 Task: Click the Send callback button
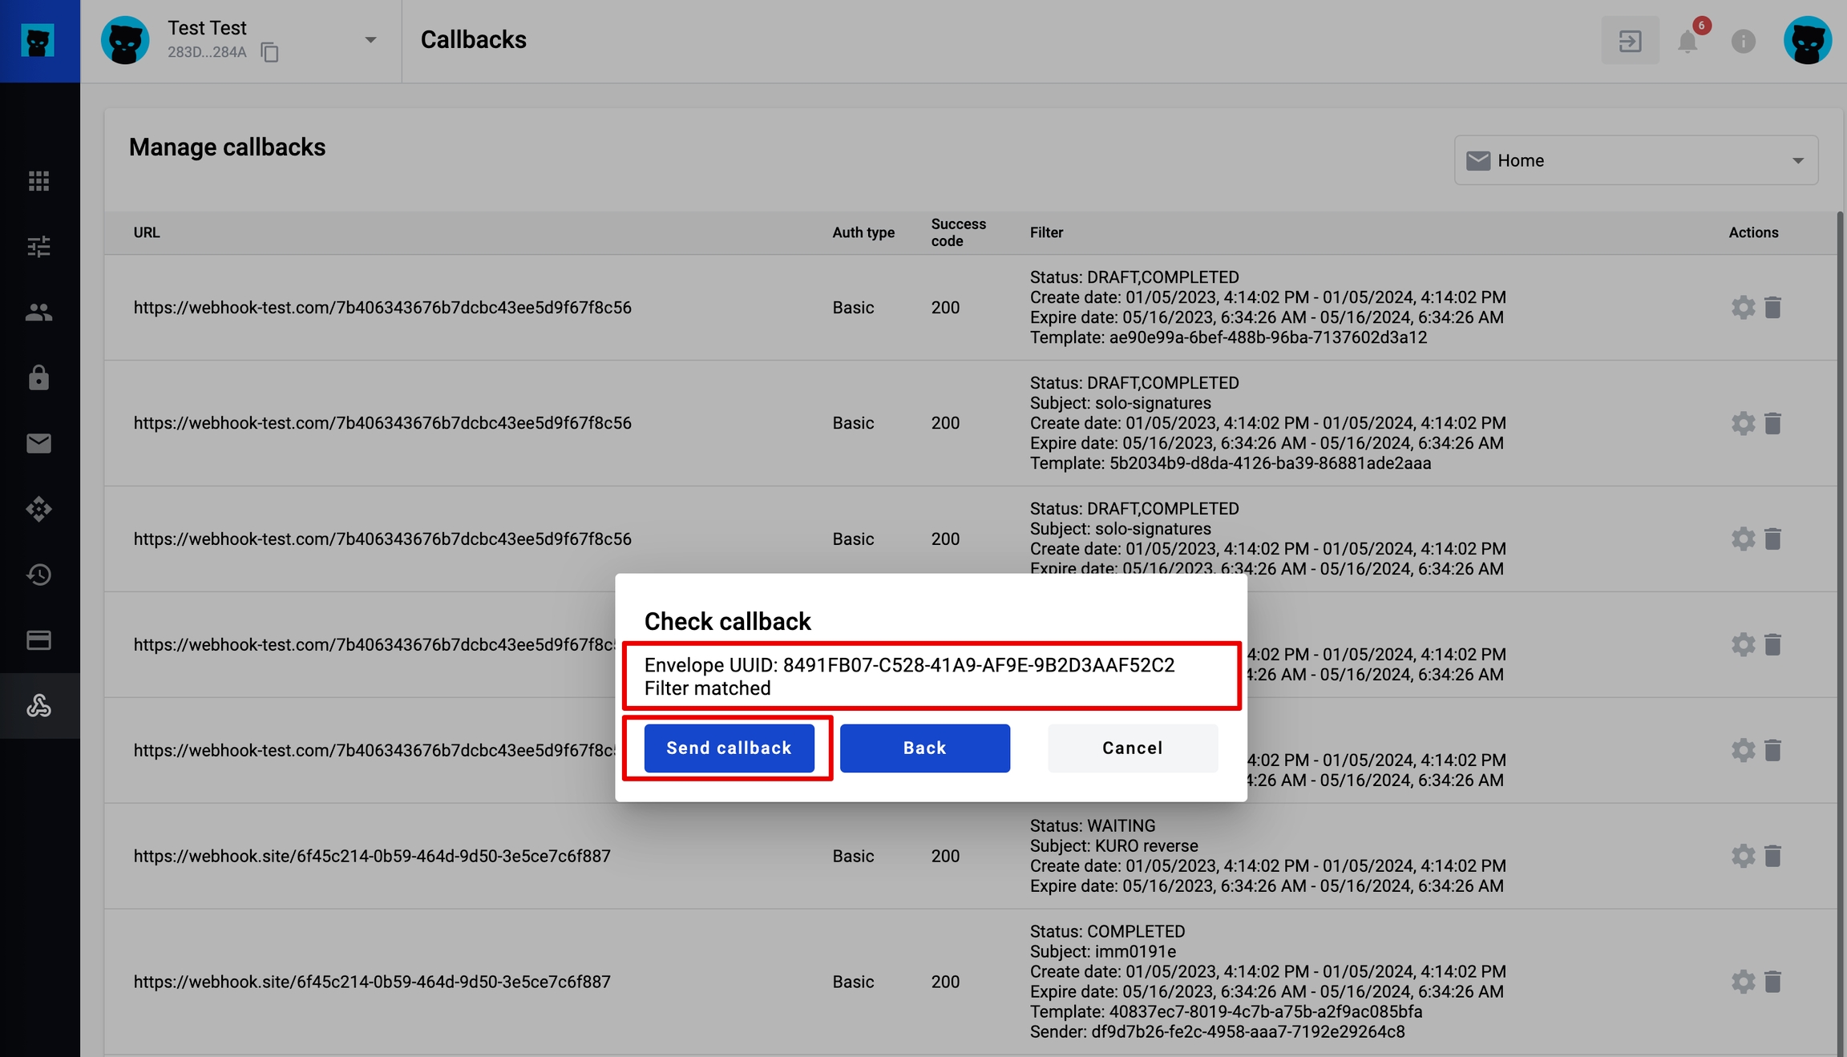pyautogui.click(x=729, y=748)
